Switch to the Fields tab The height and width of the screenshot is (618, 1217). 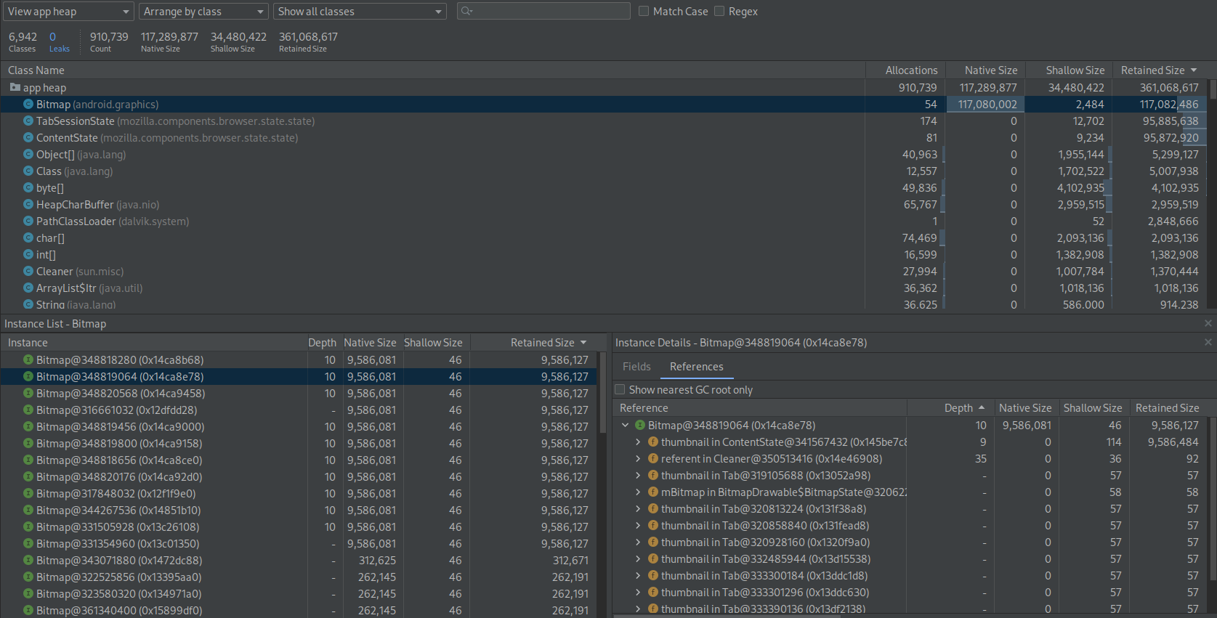click(636, 367)
